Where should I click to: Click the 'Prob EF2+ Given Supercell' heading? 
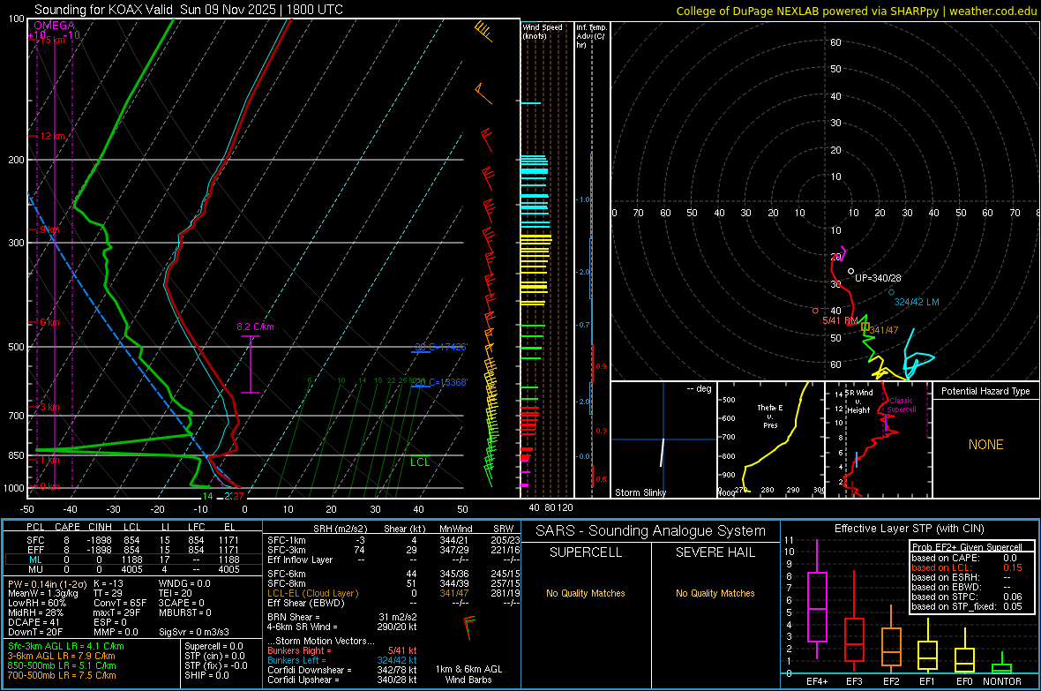967,547
